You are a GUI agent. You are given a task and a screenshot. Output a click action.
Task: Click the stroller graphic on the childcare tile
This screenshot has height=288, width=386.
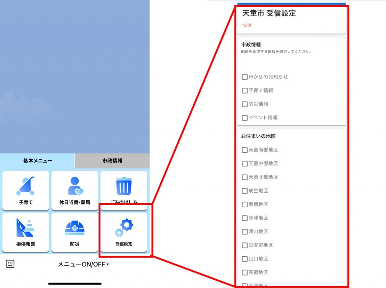click(25, 185)
